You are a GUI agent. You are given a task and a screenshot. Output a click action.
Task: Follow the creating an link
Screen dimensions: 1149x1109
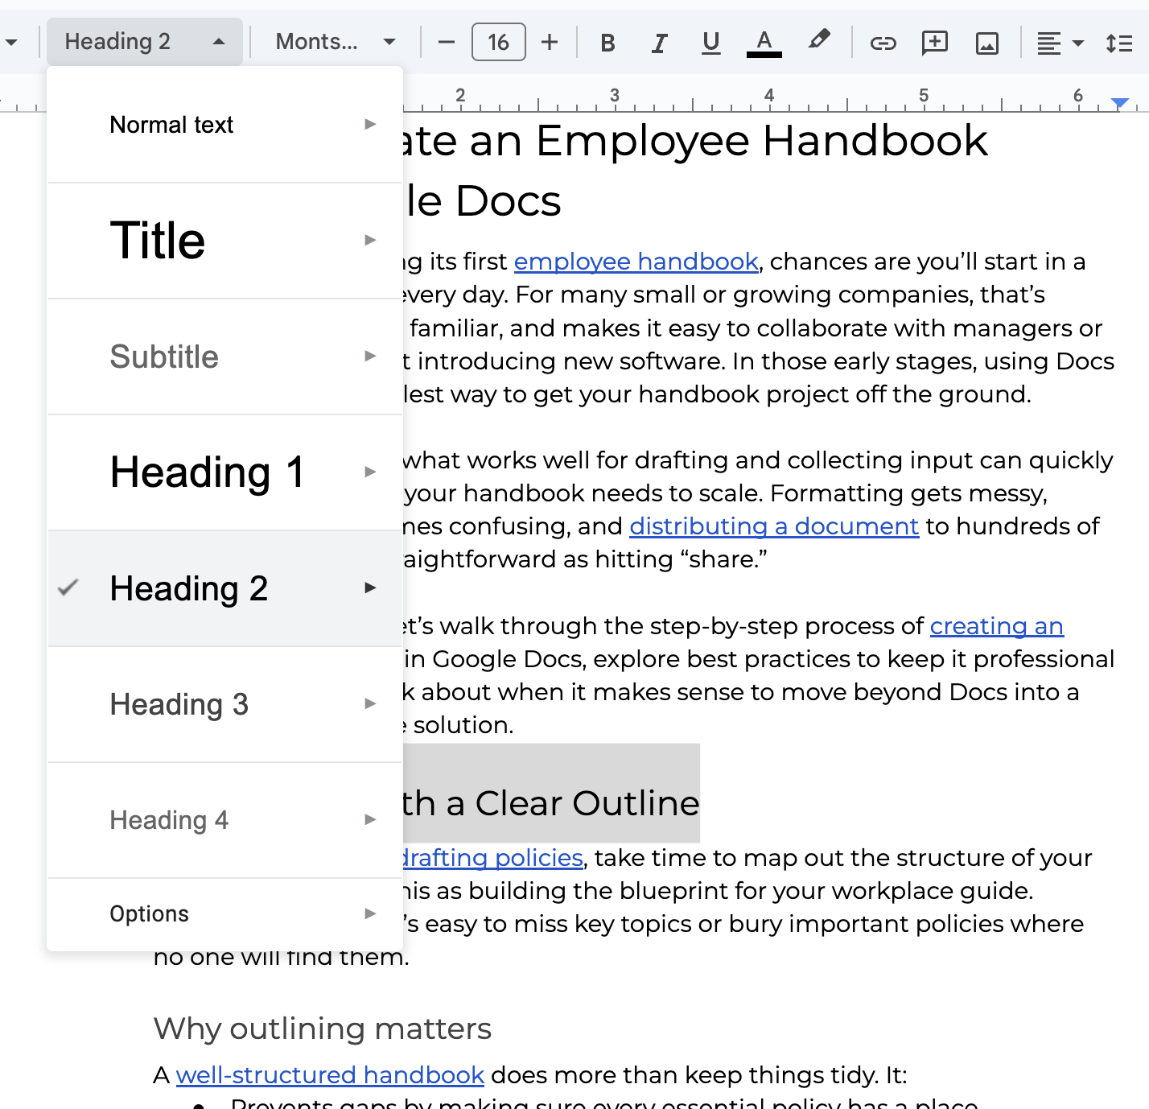(x=997, y=626)
